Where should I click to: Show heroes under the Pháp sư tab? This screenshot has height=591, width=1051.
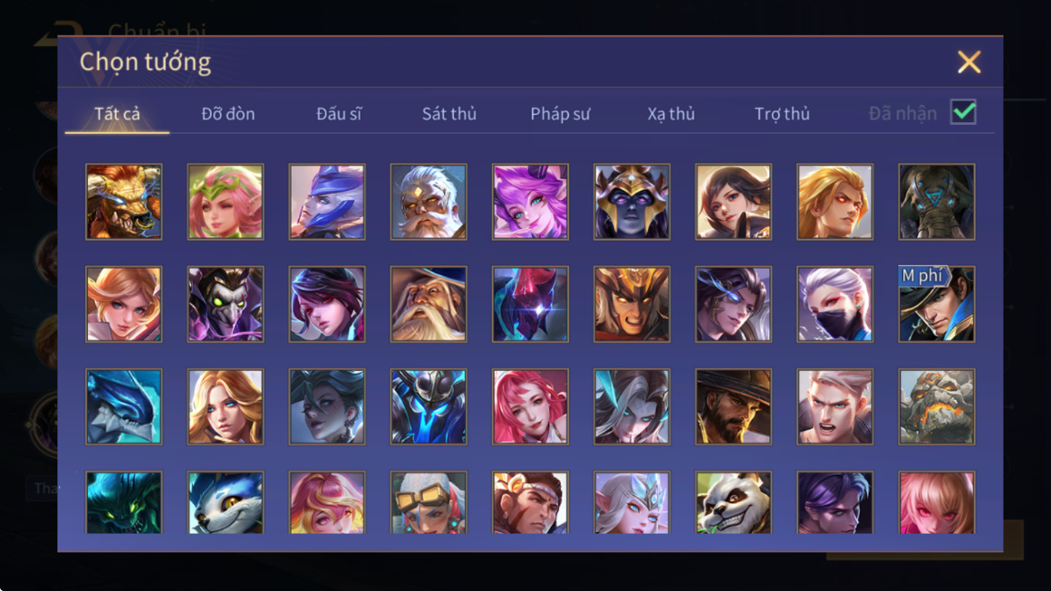[560, 114]
